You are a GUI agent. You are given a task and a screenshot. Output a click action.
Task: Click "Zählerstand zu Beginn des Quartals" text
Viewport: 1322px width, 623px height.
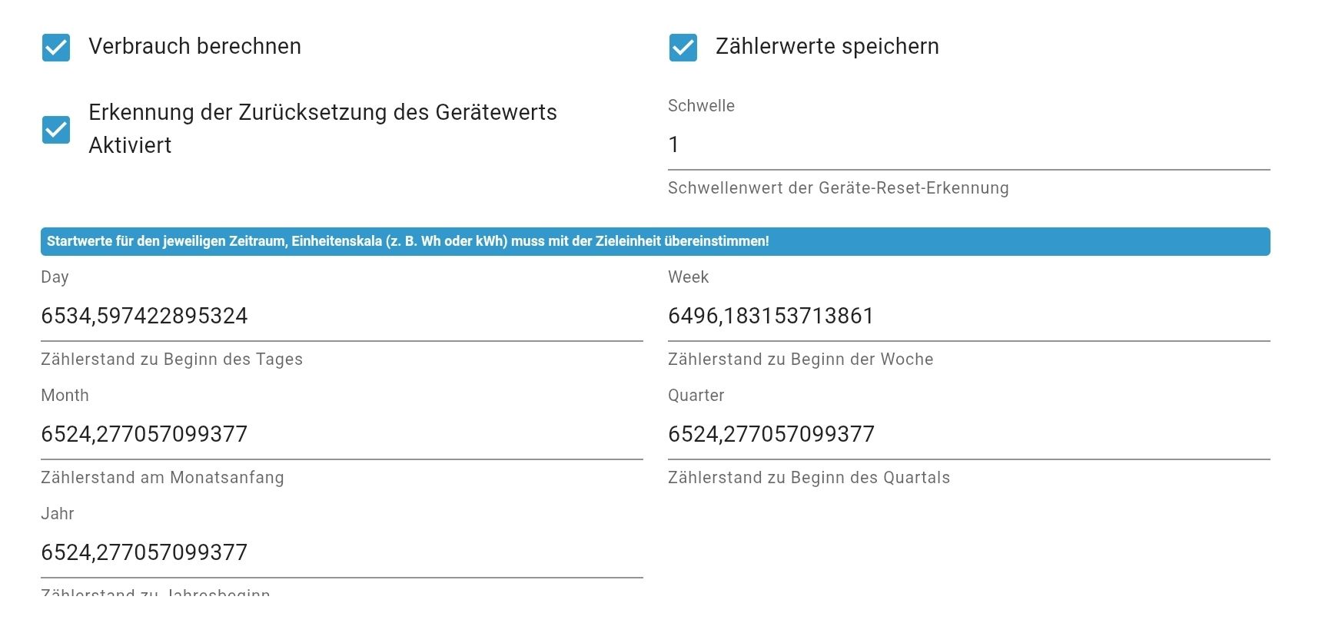(x=808, y=478)
